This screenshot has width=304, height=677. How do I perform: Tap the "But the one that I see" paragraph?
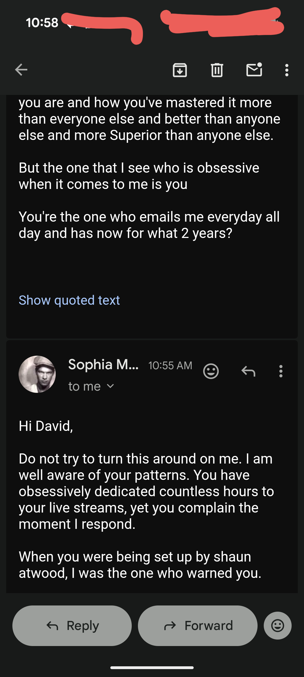[139, 176]
